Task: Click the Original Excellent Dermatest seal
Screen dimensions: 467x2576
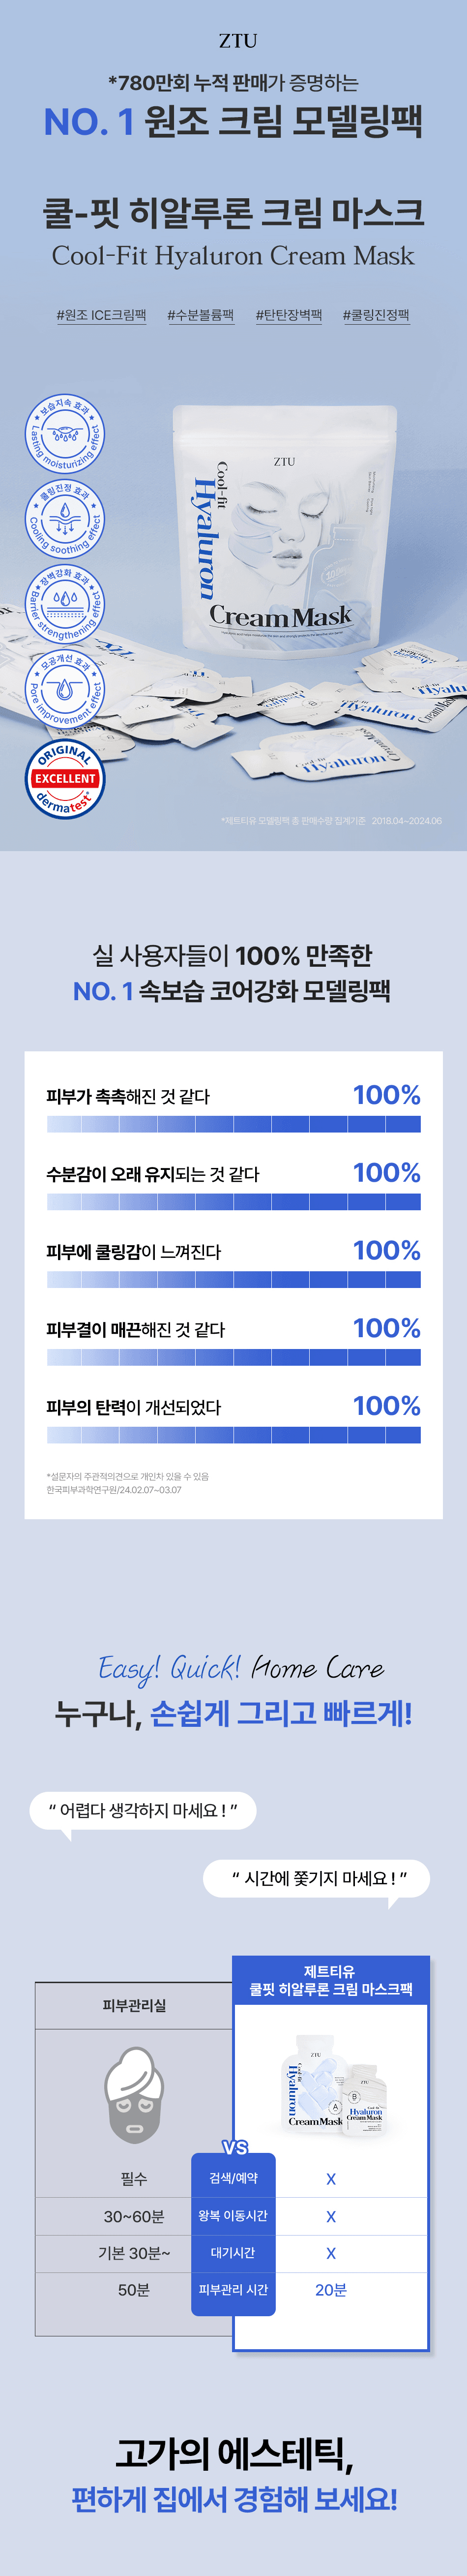Action: click(65, 778)
